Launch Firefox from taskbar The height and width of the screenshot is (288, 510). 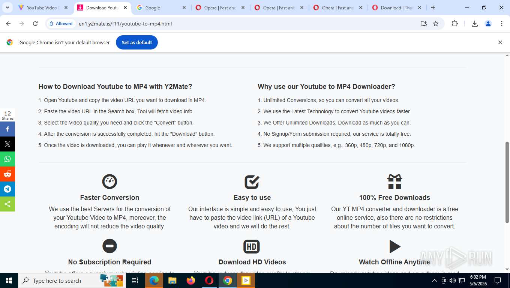tap(191, 280)
